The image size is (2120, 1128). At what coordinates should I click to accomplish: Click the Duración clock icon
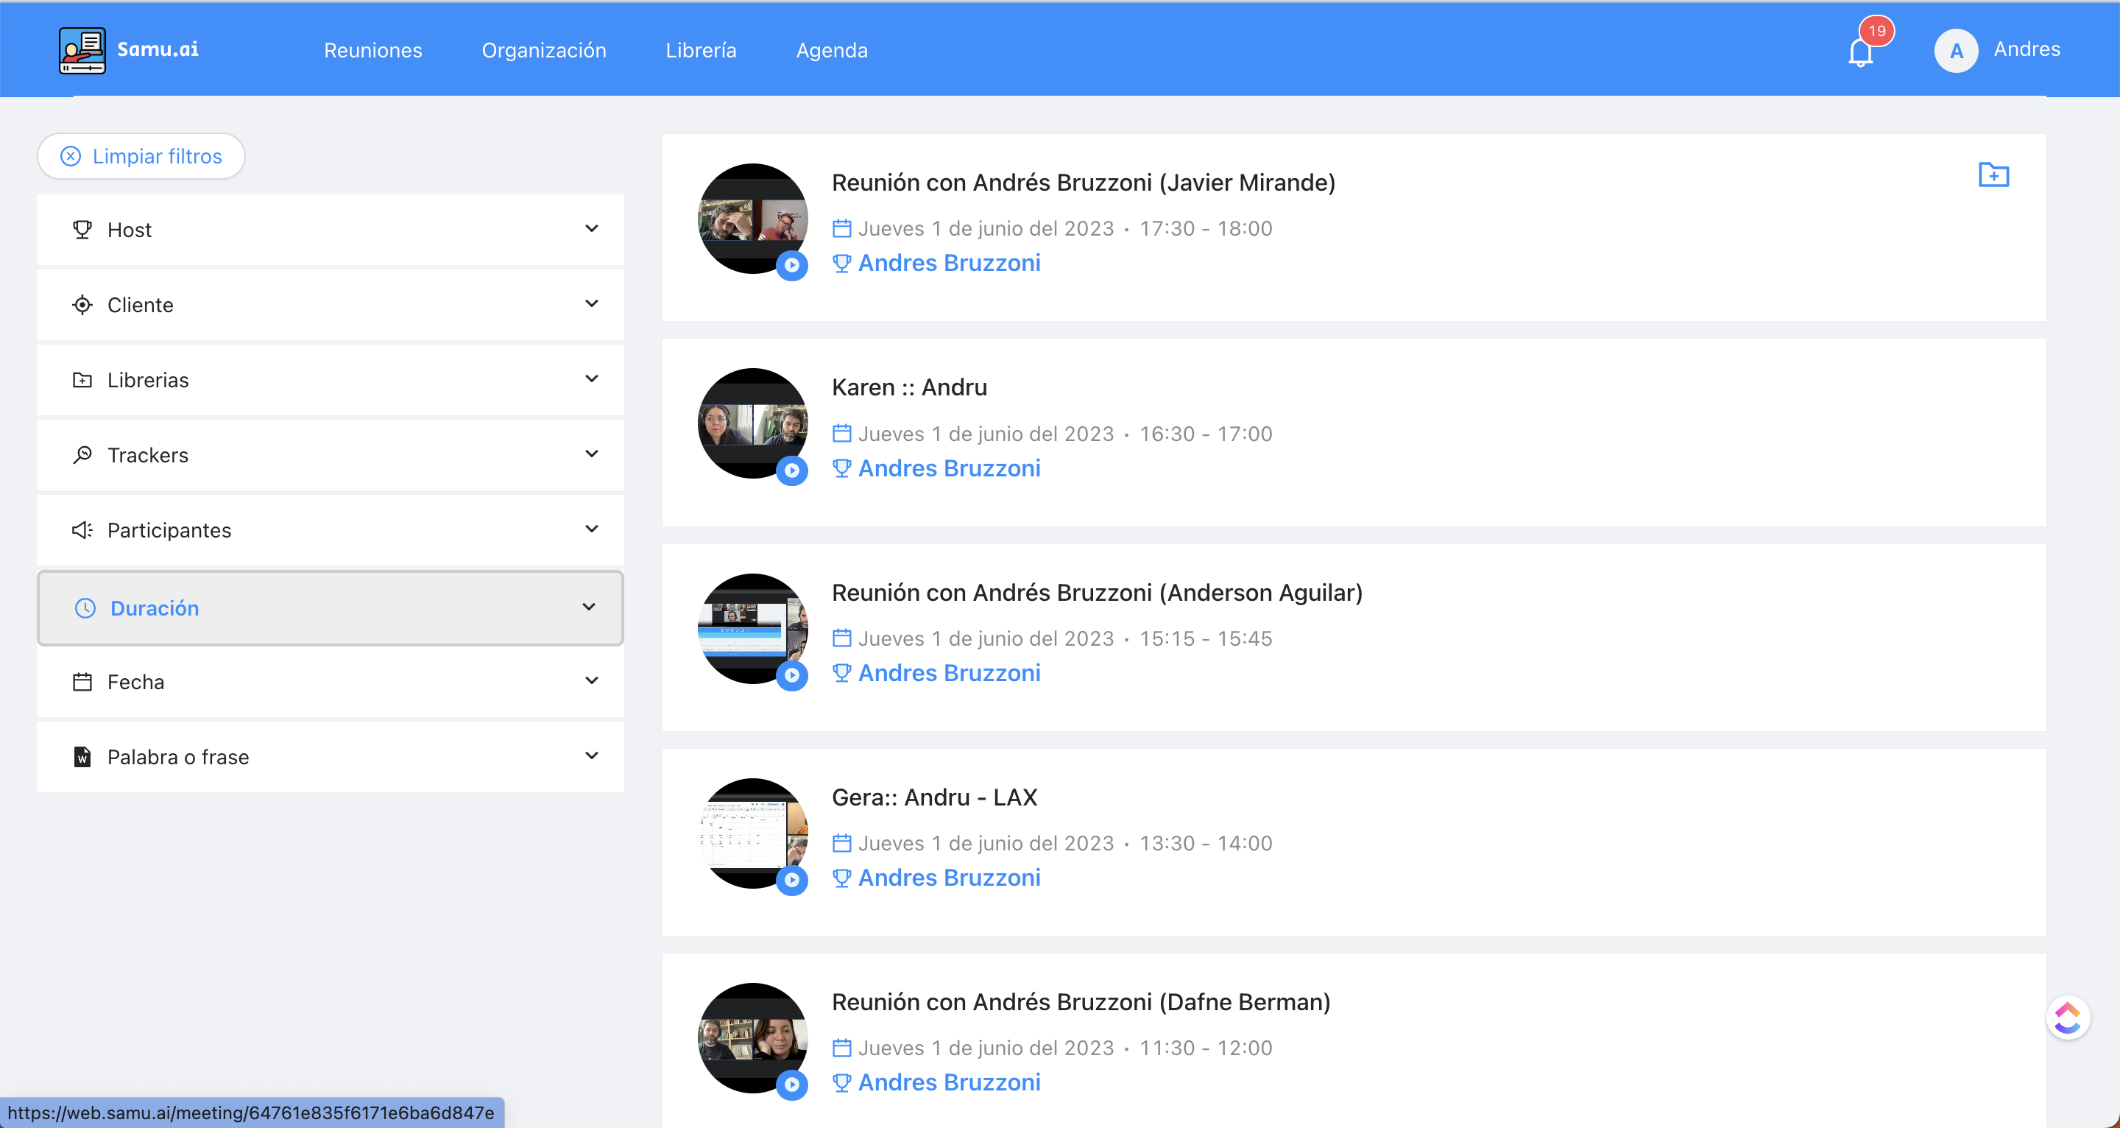(x=85, y=608)
